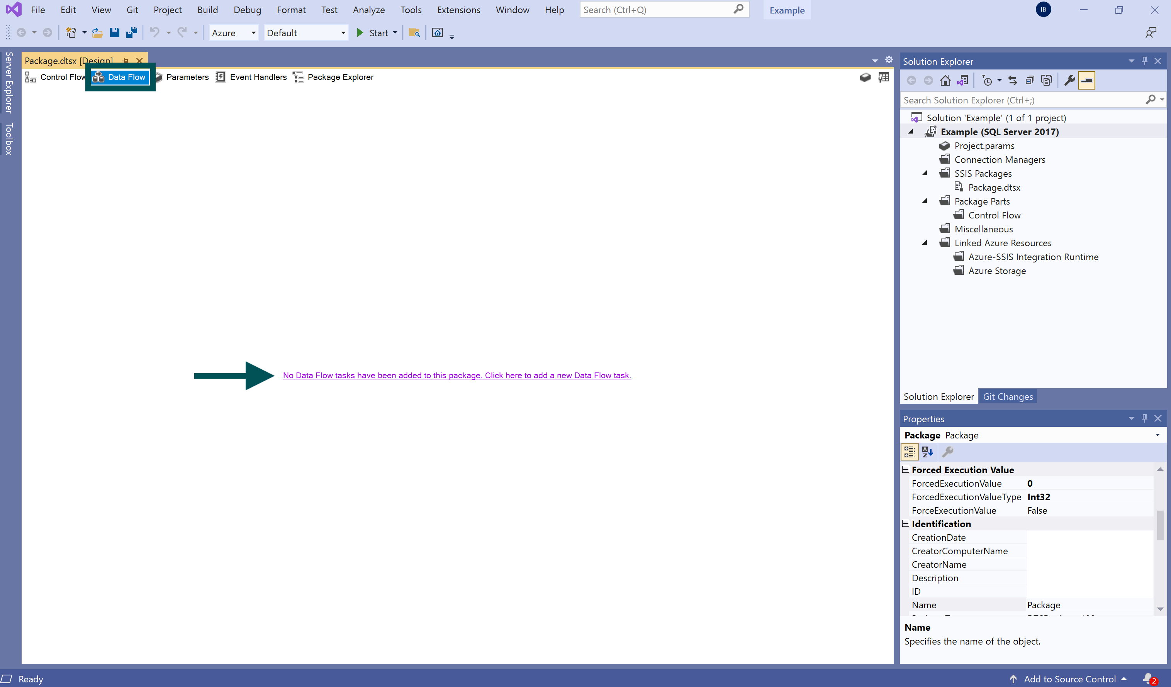Image resolution: width=1171 pixels, height=687 pixels.
Task: Click the Open File toolbar icon
Action: pos(97,32)
